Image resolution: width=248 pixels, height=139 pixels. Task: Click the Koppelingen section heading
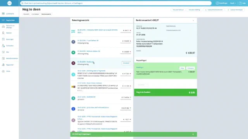coord(141,60)
